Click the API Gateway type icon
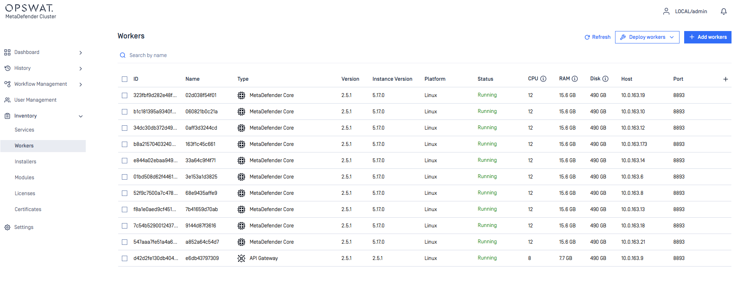The image size is (735, 291). 241,258
